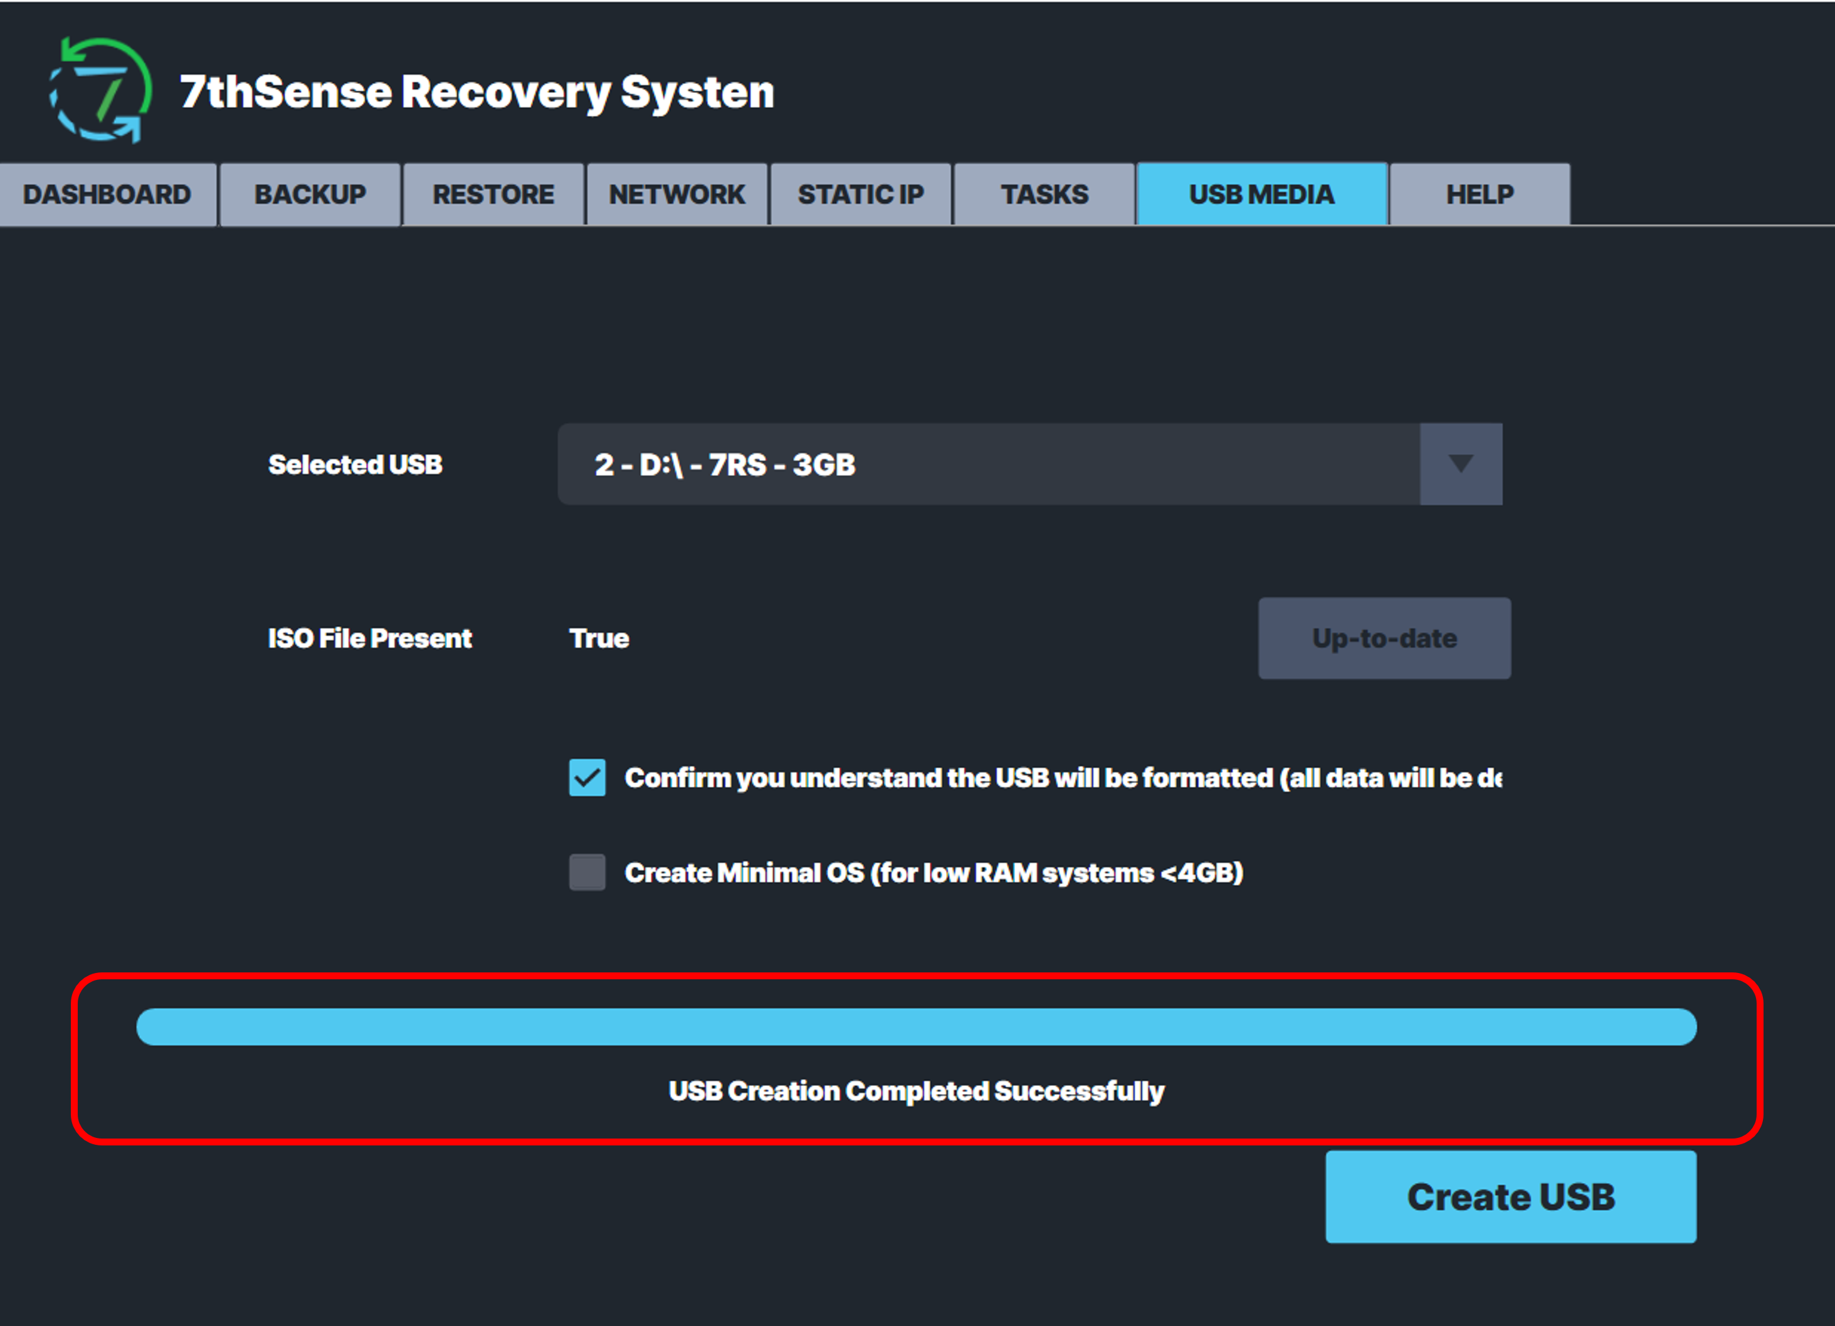Viewport: 1835px width, 1326px height.
Task: Select the STATIC IP tab
Action: coord(861,194)
